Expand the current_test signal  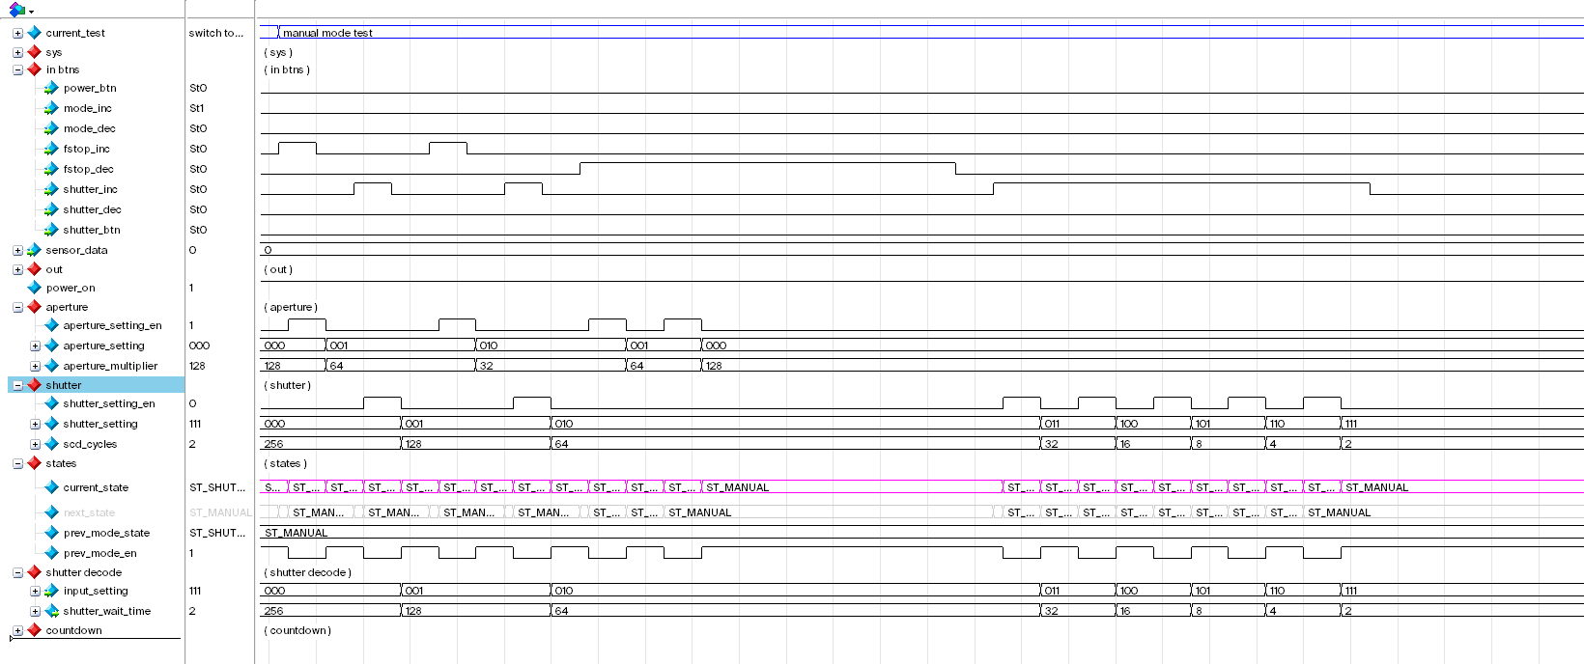pos(17,33)
